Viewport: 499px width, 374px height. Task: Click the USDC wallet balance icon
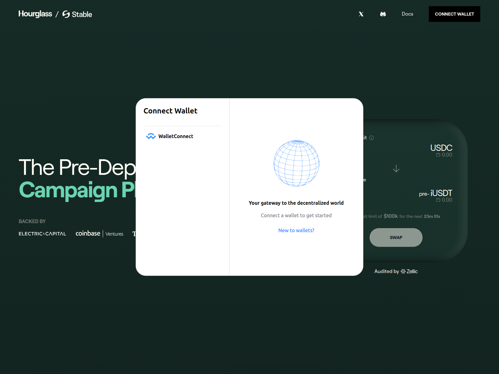[x=438, y=155]
